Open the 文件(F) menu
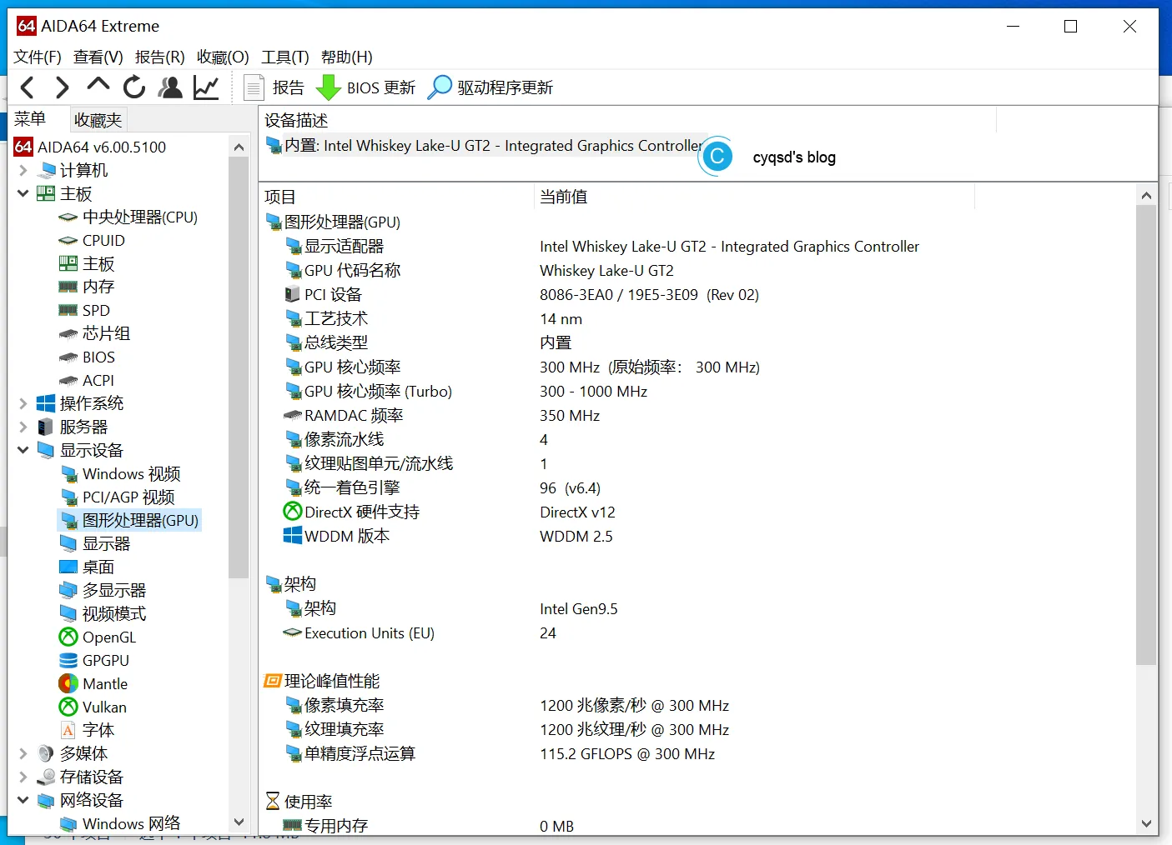Image resolution: width=1172 pixels, height=845 pixels. tap(38, 57)
